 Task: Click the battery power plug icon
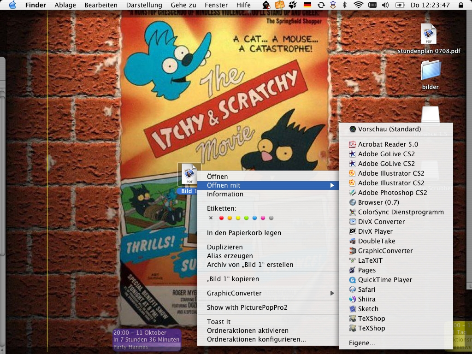pyautogui.click(x=400, y=5)
